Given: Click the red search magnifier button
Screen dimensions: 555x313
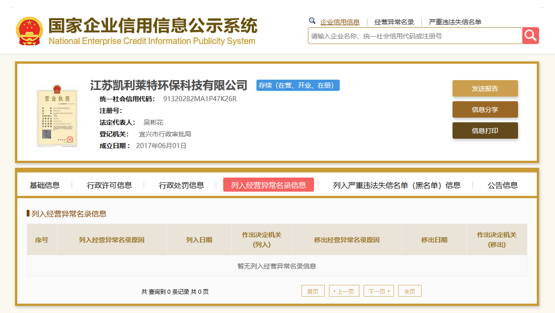Looking at the screenshot, I should pos(530,36).
